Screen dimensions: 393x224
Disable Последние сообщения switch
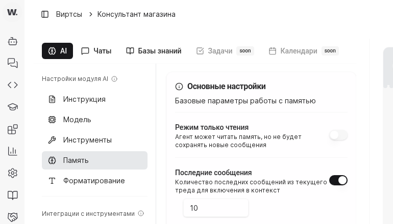338,180
